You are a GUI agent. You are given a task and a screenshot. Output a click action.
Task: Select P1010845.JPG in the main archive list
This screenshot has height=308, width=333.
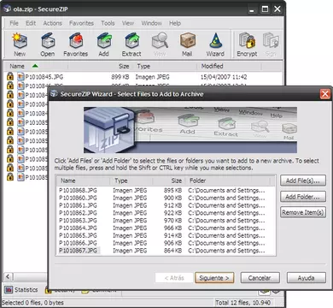pos(44,77)
